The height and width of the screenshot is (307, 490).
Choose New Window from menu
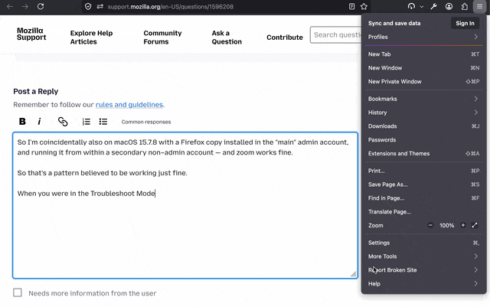423,68
